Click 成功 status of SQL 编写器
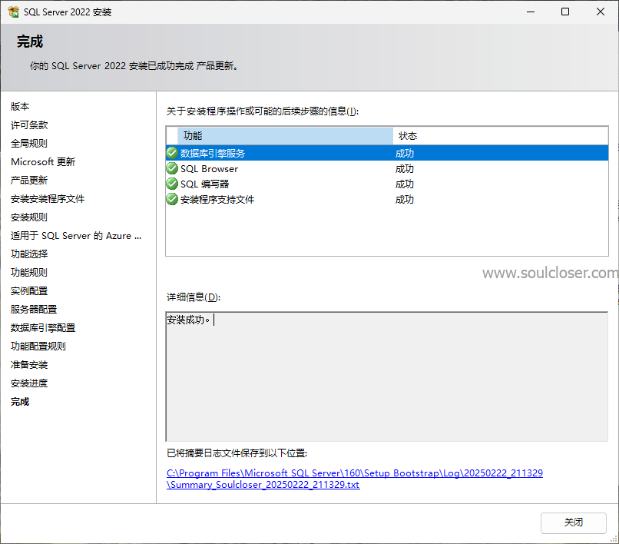Image resolution: width=619 pixels, height=544 pixels. tap(405, 184)
